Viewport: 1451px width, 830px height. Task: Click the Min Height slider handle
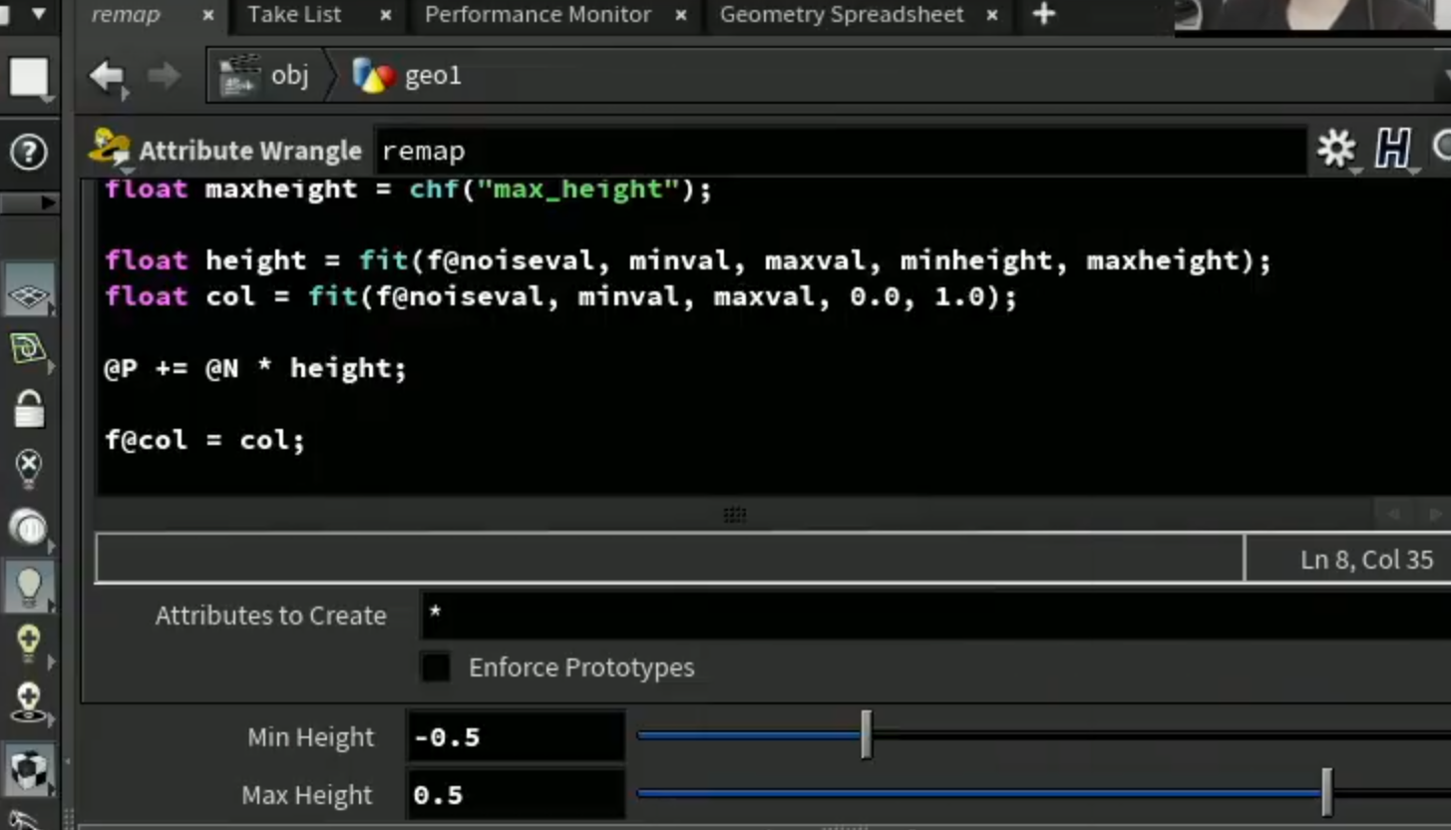[x=867, y=735]
